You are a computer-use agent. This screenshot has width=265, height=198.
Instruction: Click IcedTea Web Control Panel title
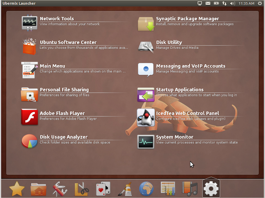coord(188,113)
